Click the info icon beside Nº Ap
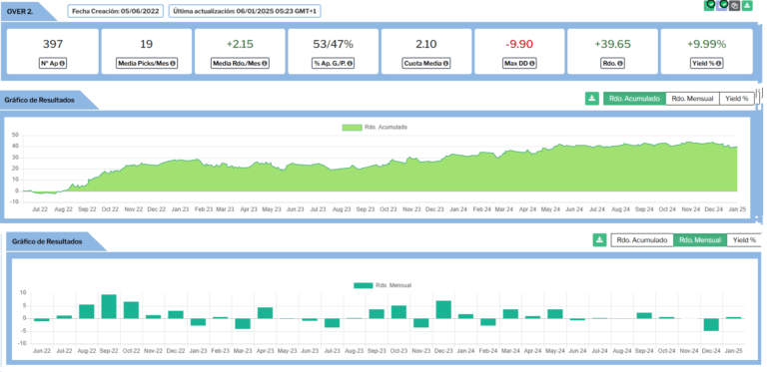767x372 pixels. pyautogui.click(x=62, y=64)
